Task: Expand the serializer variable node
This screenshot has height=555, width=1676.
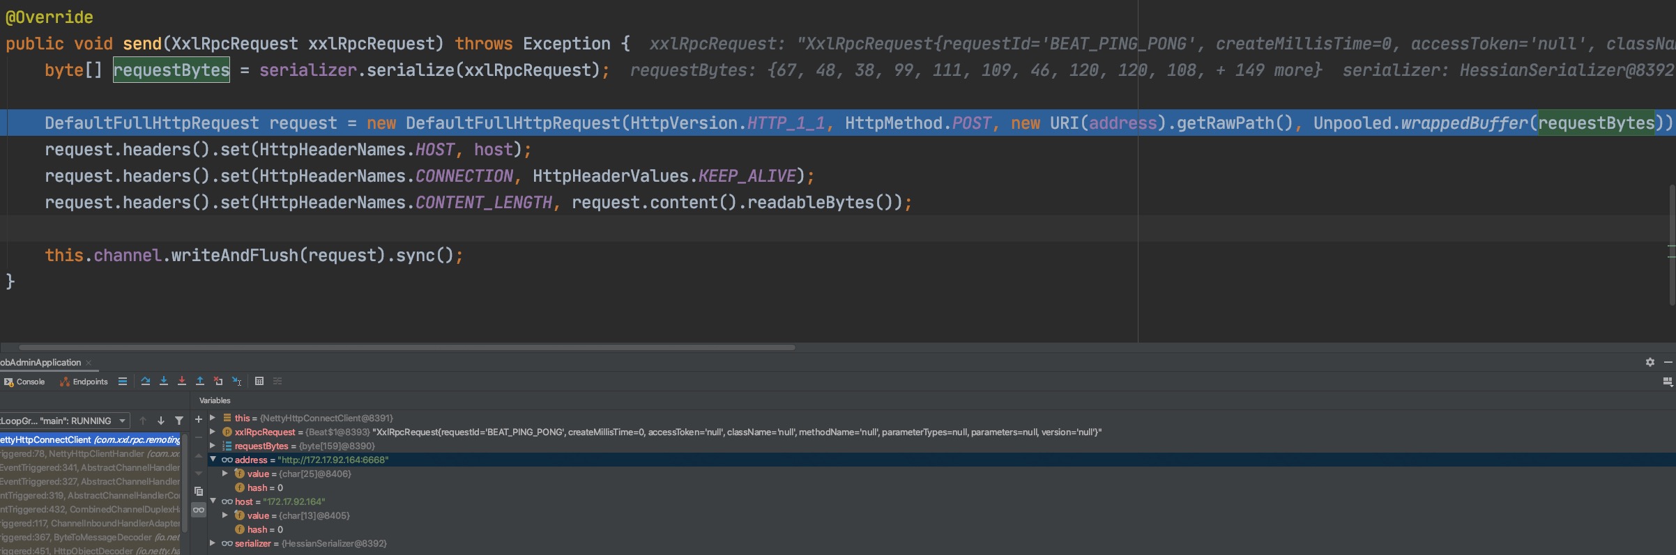Action: [x=213, y=543]
